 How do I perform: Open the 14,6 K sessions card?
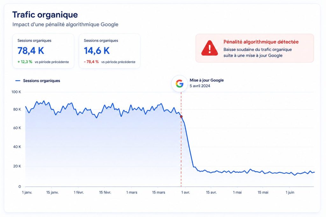(x=110, y=51)
